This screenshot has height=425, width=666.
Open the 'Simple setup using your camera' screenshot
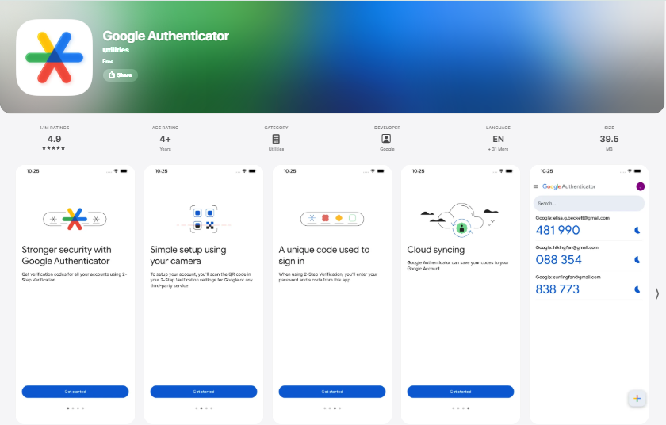point(204,294)
